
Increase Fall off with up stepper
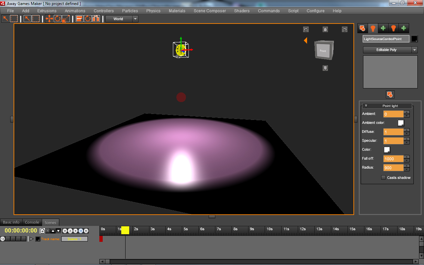[x=407, y=157]
